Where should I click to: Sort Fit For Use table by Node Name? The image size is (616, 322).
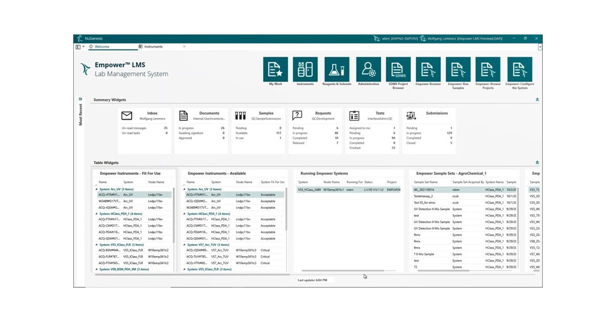(156, 182)
